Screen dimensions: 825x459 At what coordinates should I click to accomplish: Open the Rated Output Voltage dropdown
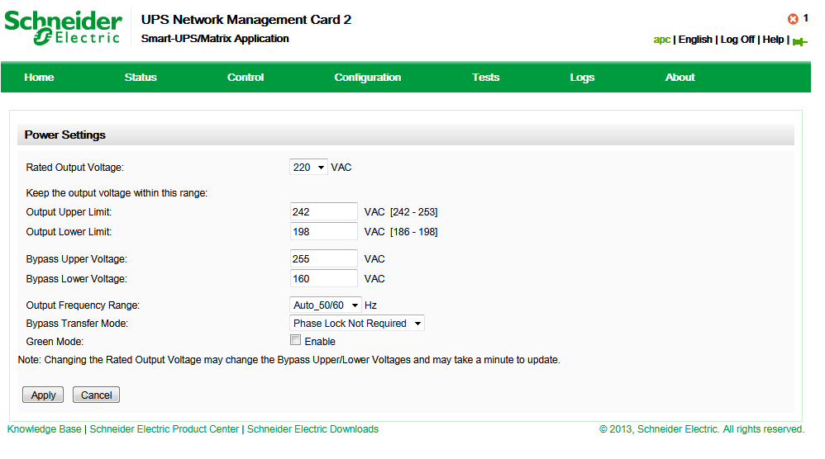[308, 167]
